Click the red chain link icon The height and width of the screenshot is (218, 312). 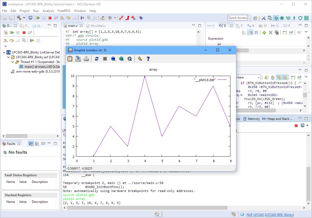[x=121, y=18]
